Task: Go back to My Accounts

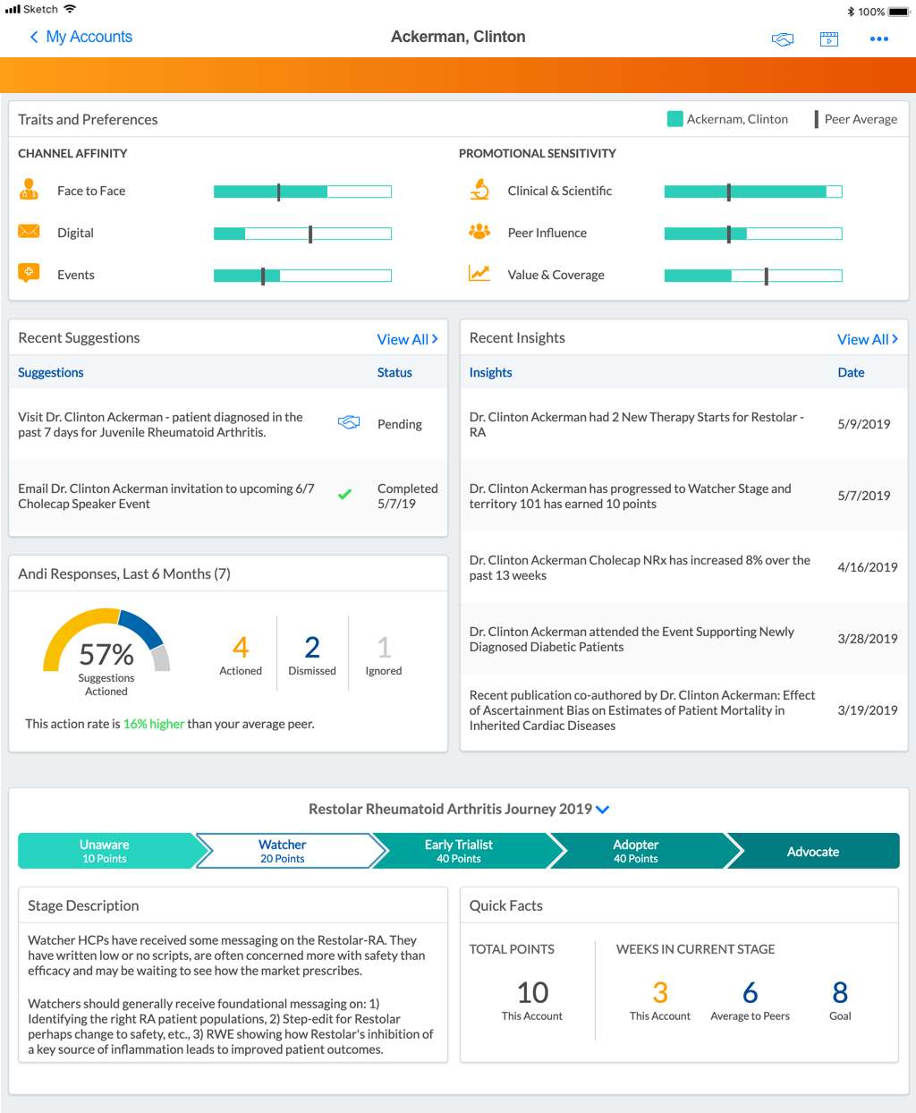Action: pos(81,37)
